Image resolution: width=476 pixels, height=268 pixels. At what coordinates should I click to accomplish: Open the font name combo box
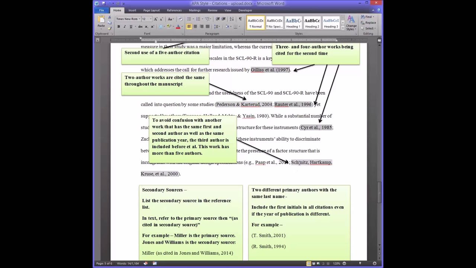128,19
